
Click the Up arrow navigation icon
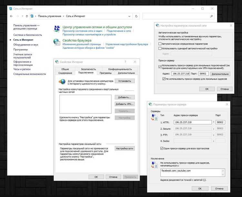27,16
